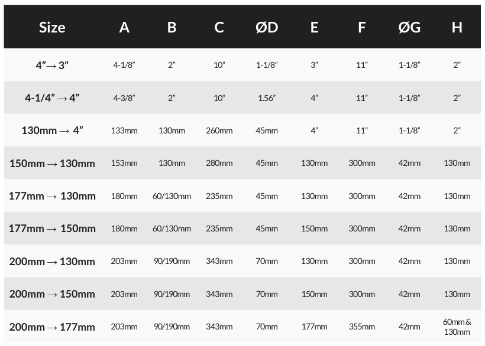
Task: Select the 130mm → 4" row label
Action: click(x=52, y=130)
